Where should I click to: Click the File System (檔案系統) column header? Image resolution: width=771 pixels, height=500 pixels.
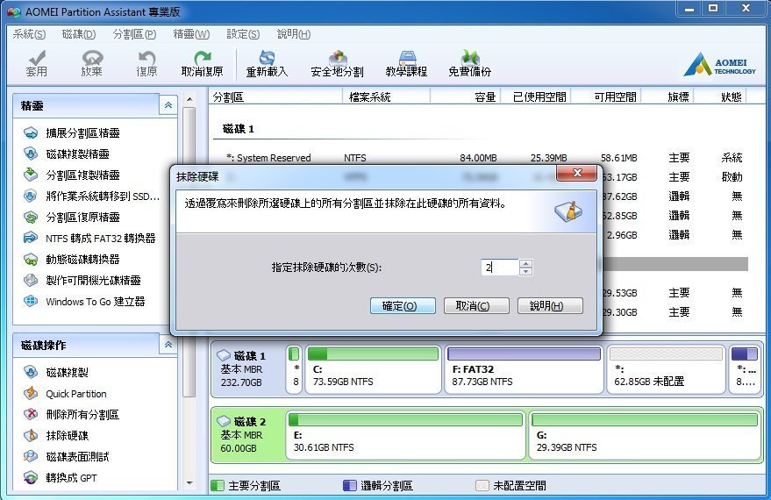[x=386, y=96]
